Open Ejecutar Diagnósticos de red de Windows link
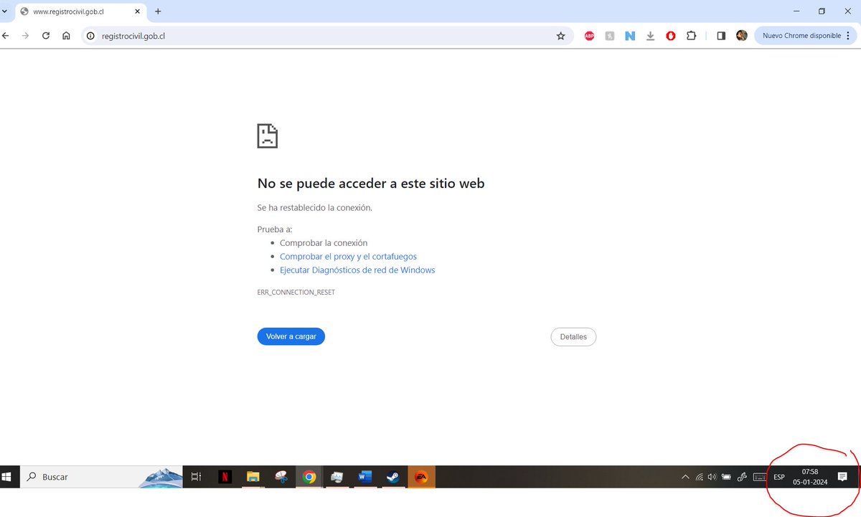The image size is (861, 517). [357, 270]
